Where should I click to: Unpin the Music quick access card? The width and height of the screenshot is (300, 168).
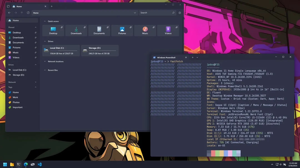[153, 27]
